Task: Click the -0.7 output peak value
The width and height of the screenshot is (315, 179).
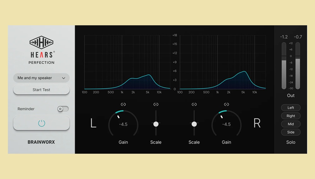Action: (298, 37)
